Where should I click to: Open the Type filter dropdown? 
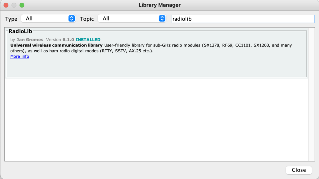(x=48, y=18)
